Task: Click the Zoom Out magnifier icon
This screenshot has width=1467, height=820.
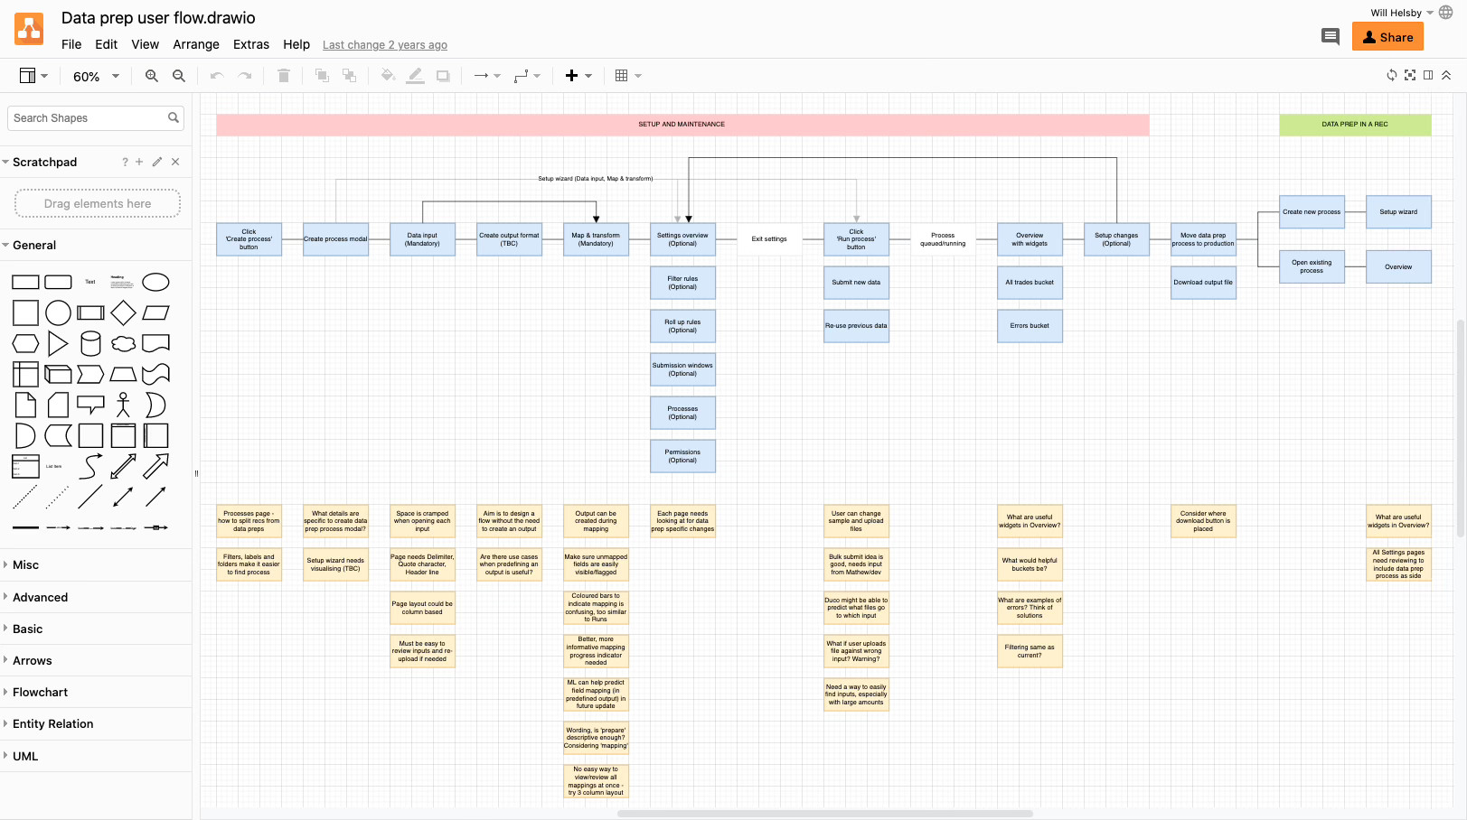Action: (x=179, y=76)
